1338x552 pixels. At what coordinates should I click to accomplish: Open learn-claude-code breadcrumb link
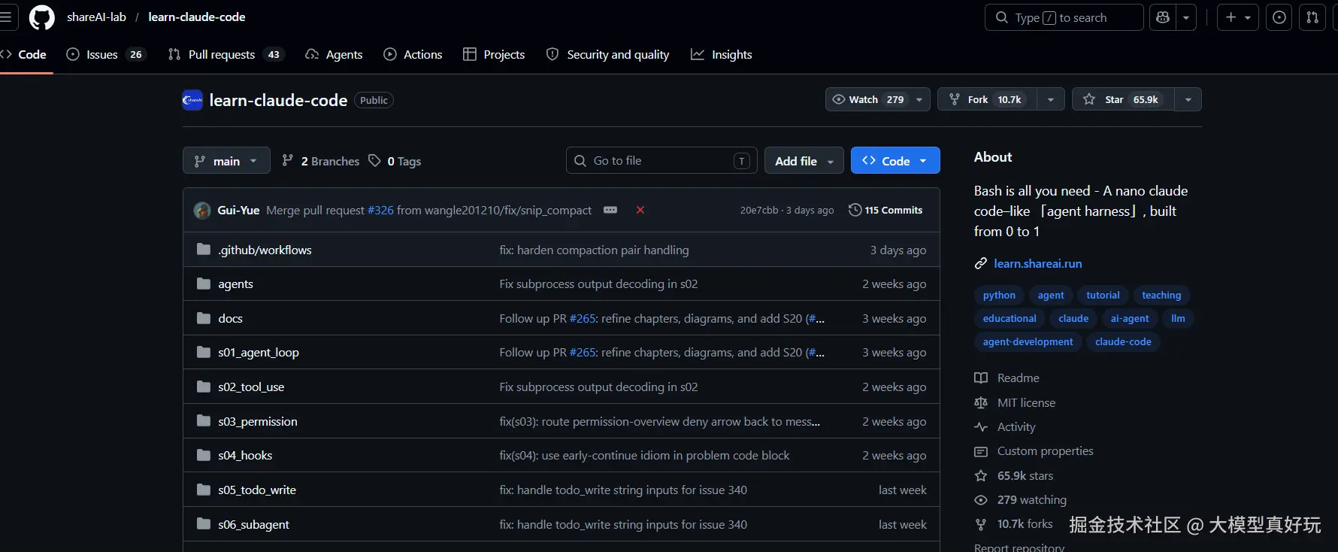click(197, 17)
